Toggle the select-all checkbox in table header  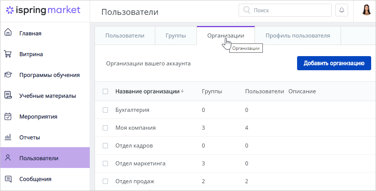105,91
